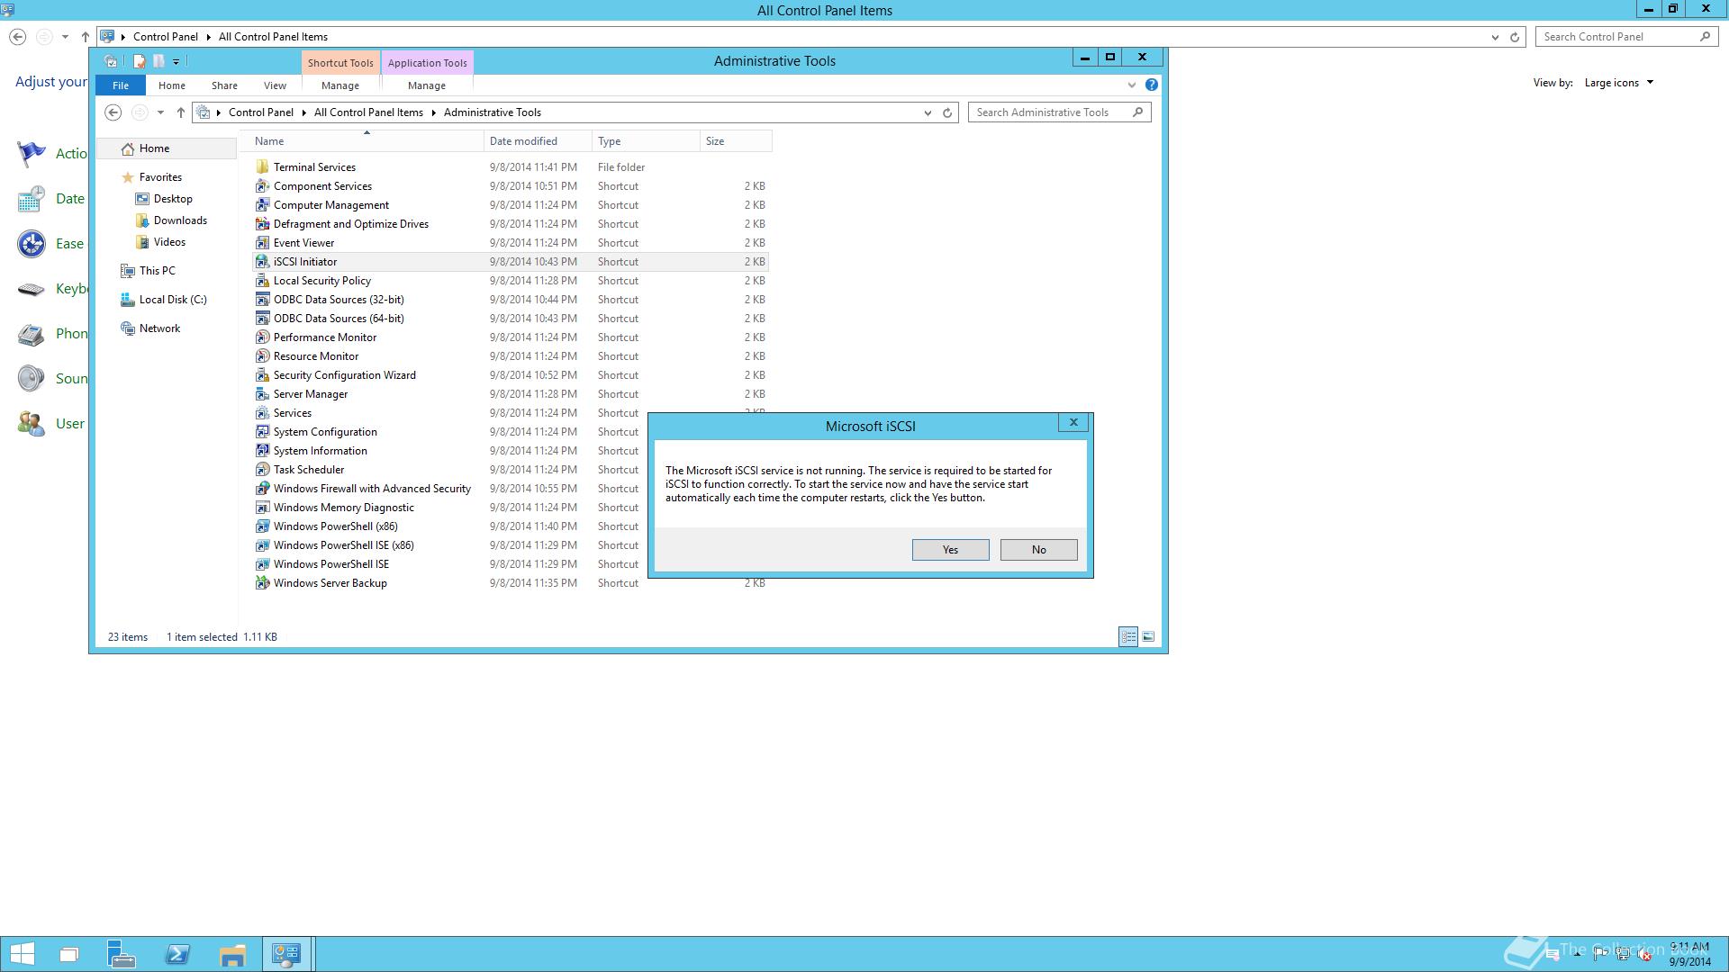Open Manage tab under Application Tools

click(427, 85)
